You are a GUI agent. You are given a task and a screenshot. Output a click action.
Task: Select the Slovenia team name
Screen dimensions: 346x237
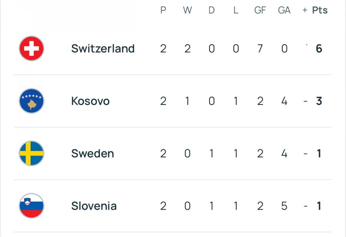pyautogui.click(x=94, y=206)
